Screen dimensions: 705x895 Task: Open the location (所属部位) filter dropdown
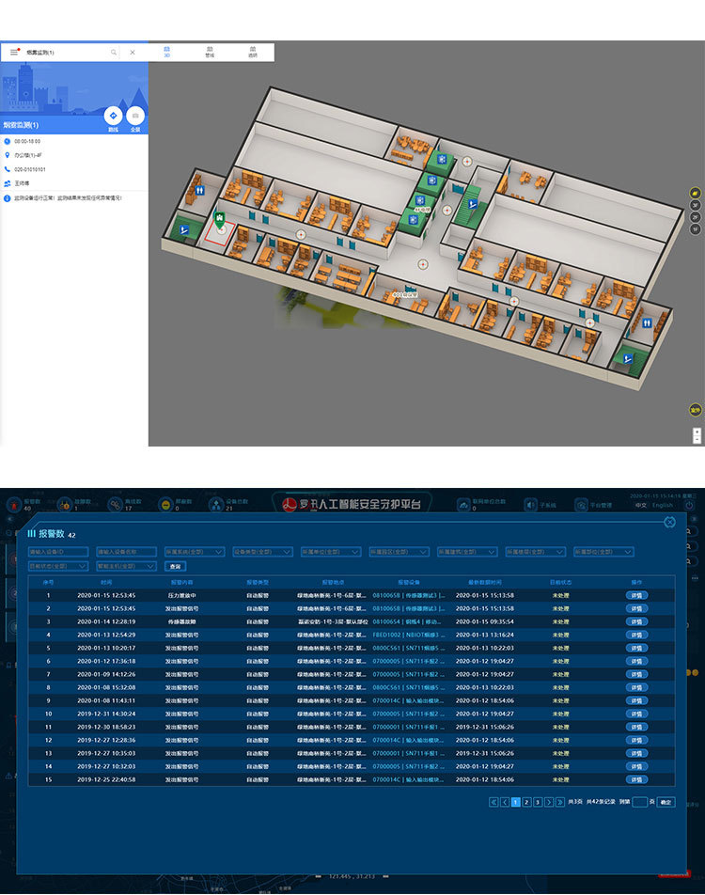pos(603,552)
